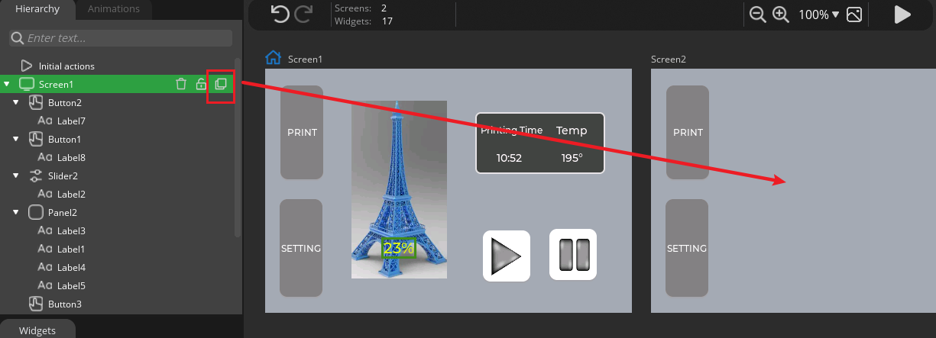Click PRINT button on Screen1 canvas
Screen dimensions: 936x338
pos(301,133)
